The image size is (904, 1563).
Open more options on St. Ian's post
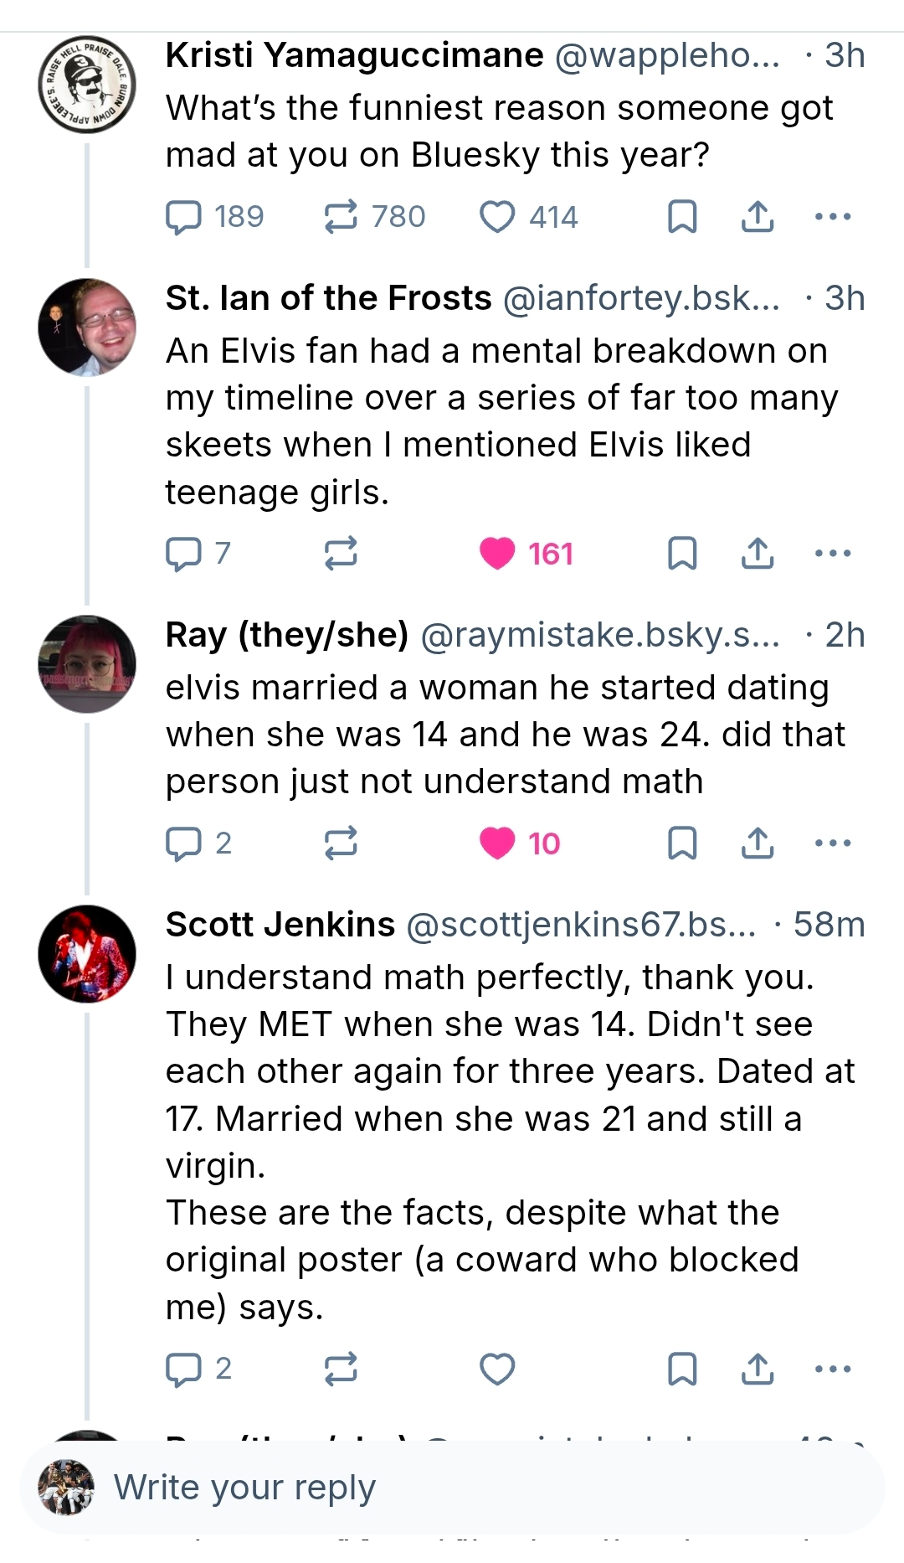pyautogui.click(x=833, y=554)
